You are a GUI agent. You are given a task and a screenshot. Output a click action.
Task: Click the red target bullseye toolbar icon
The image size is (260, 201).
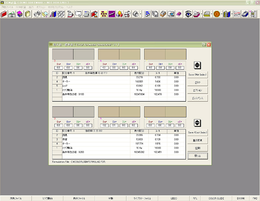tap(217, 14)
